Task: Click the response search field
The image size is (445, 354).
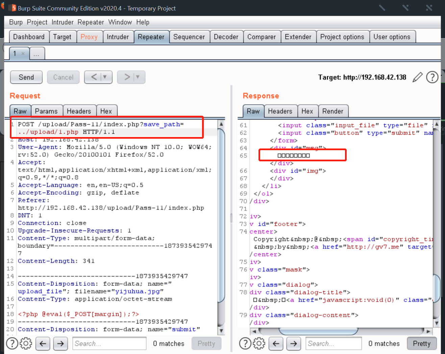Action: pyautogui.click(x=333, y=344)
